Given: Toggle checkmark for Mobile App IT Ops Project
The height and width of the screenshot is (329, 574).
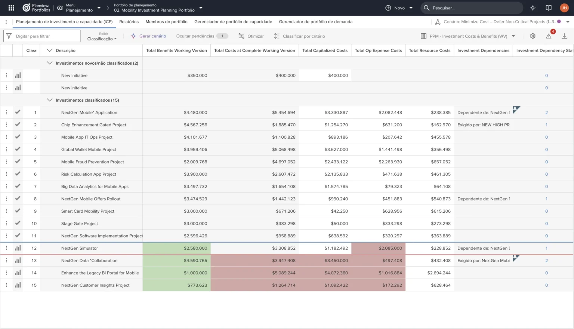Looking at the screenshot, I should tap(18, 136).
